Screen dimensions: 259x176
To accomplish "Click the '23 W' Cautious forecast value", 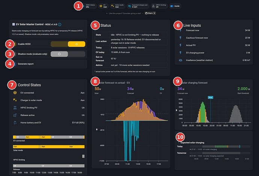I will [x=247, y=38].
